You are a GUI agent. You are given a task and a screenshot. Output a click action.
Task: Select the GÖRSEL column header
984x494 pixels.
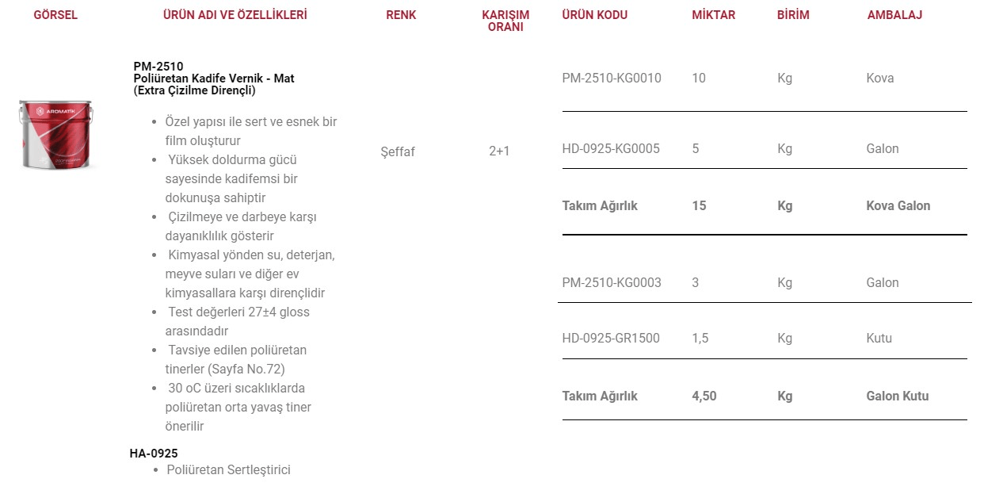coord(55,15)
